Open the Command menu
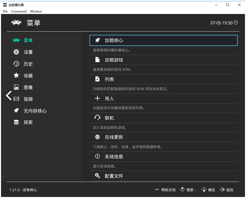The image size is (246, 198). click(19, 11)
